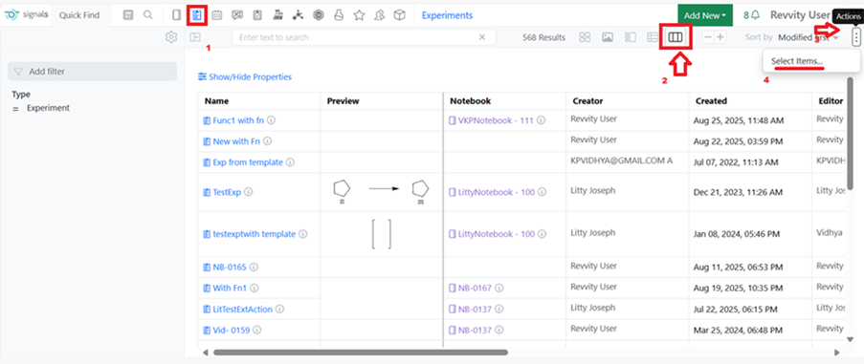Switch to column table view

676,37
